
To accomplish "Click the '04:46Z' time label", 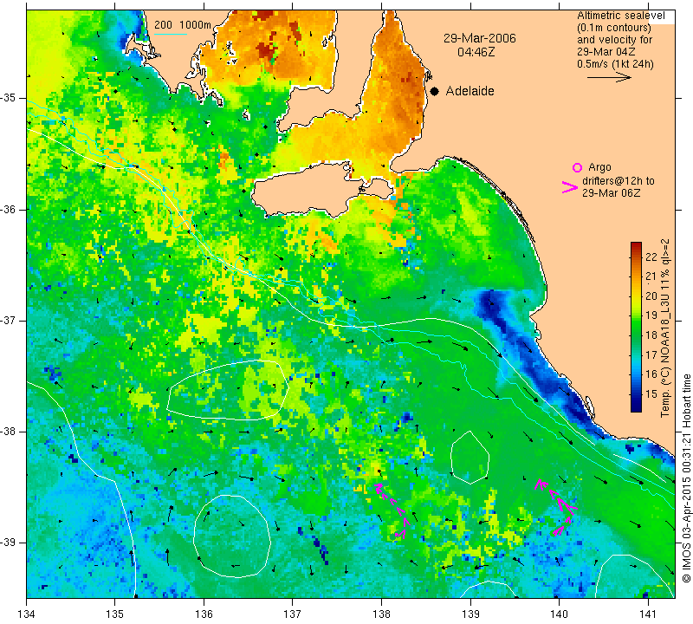I will 476,52.
